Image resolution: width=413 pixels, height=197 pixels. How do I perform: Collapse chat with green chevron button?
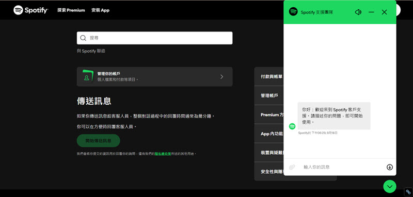pyautogui.click(x=390, y=187)
